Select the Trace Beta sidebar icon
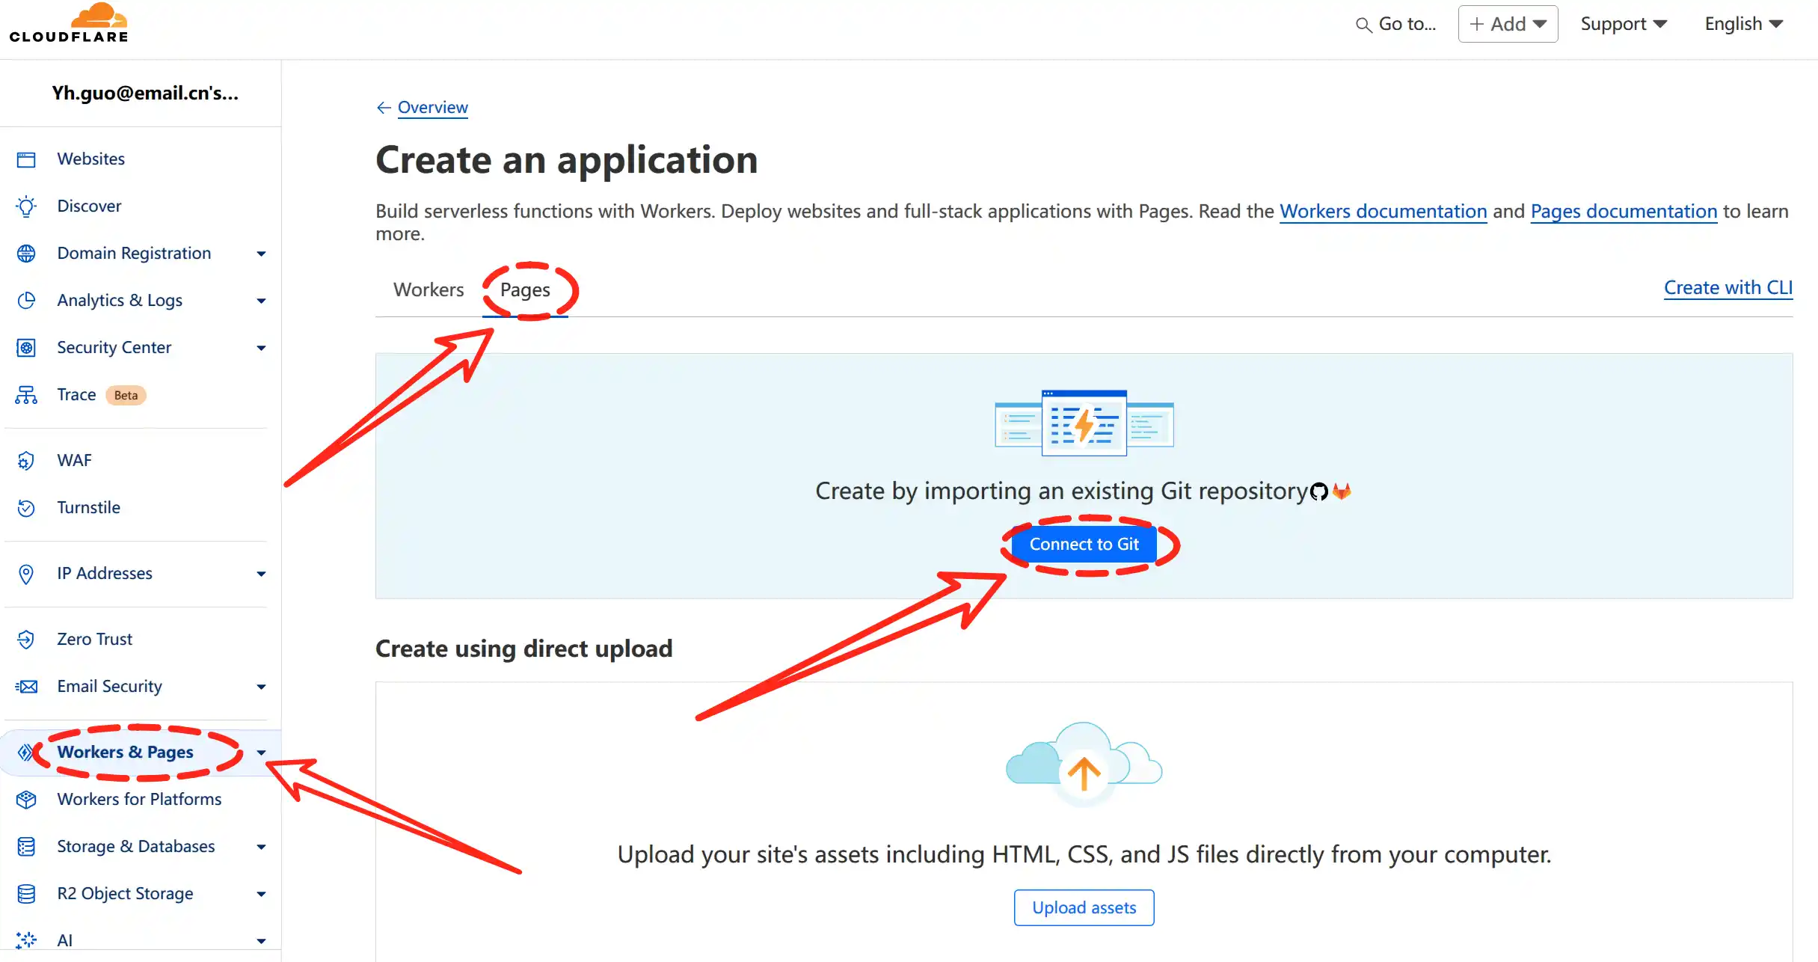The height and width of the screenshot is (962, 1818). (x=25, y=395)
